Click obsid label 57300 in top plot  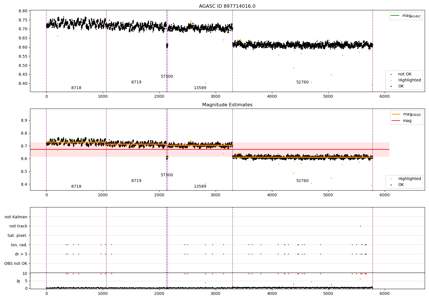[167, 77]
